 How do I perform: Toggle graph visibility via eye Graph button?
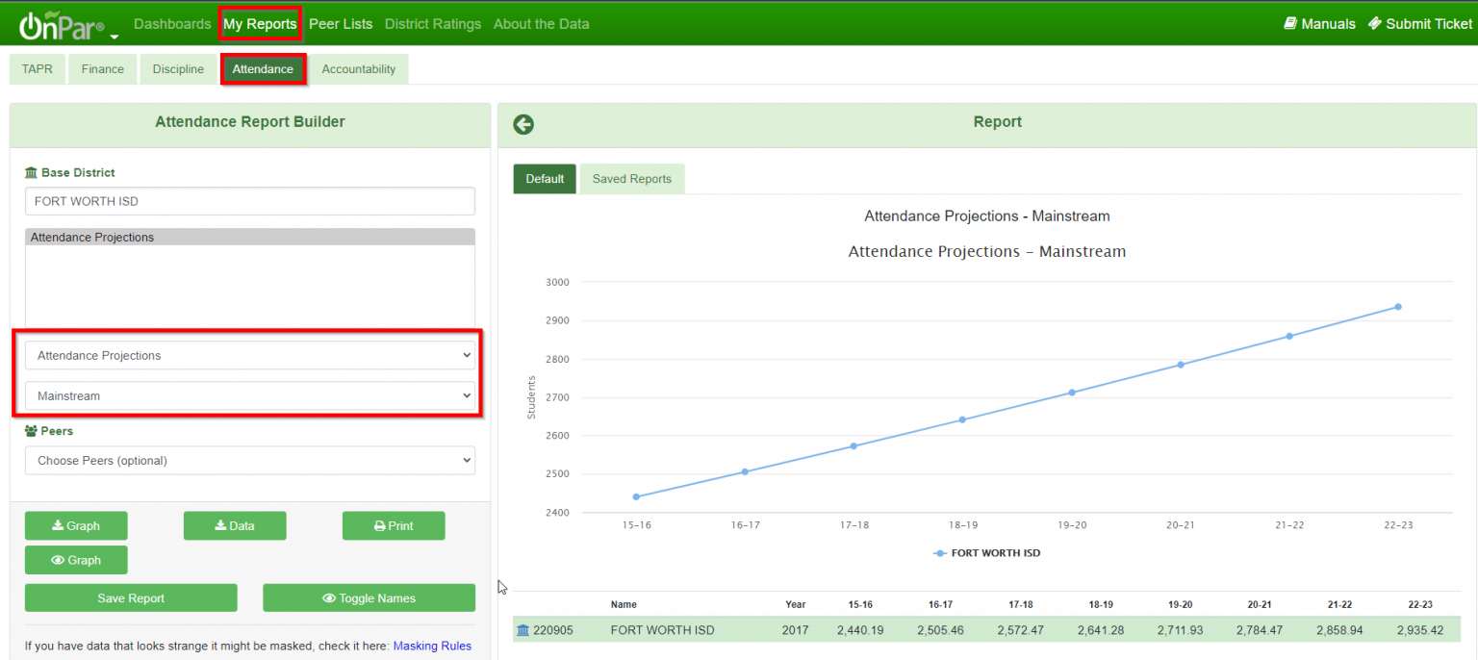coord(76,559)
